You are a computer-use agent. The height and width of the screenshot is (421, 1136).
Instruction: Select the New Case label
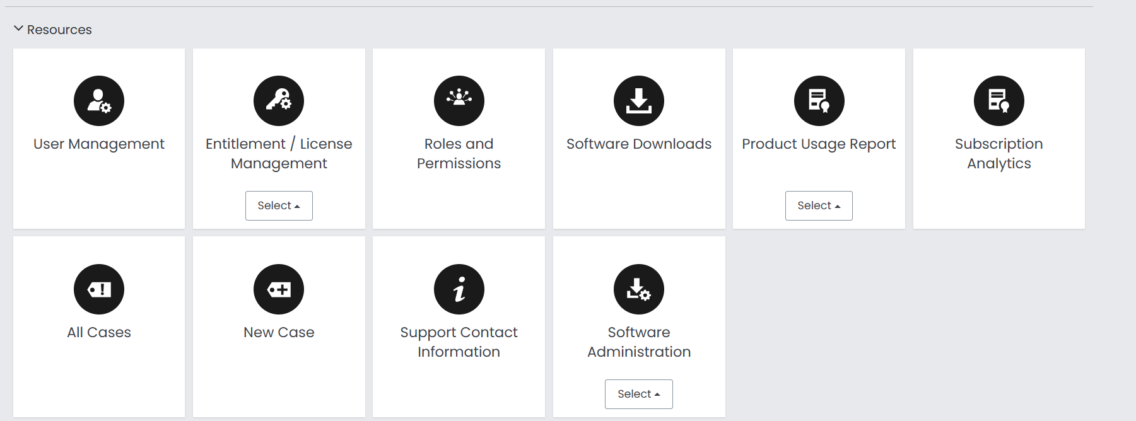point(279,333)
